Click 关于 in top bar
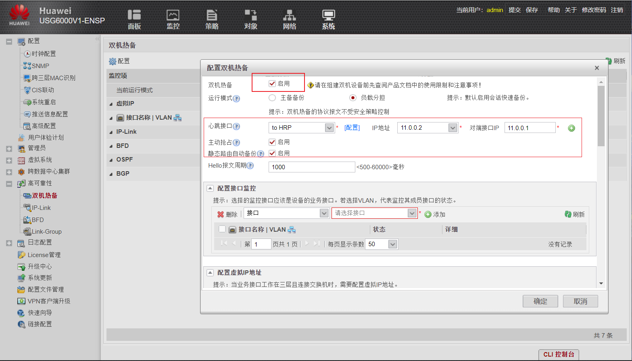The image size is (632, 361). coord(571,10)
